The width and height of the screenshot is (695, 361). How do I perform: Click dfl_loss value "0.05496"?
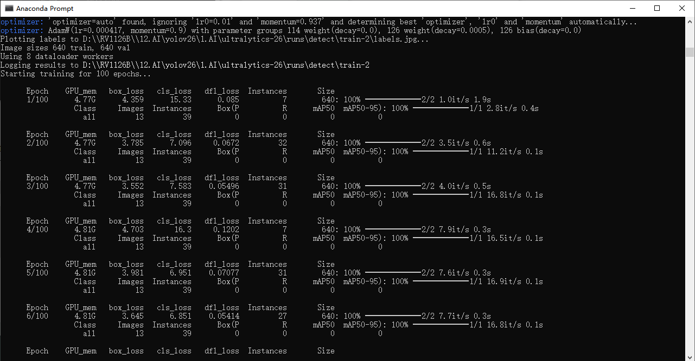coord(224,187)
